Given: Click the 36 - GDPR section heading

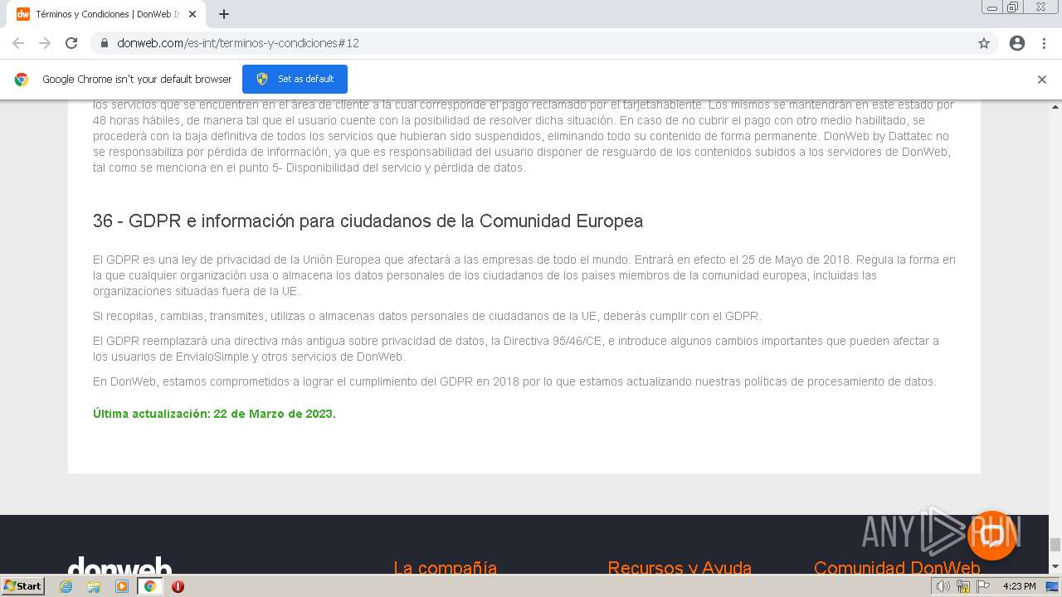Looking at the screenshot, I should (368, 221).
